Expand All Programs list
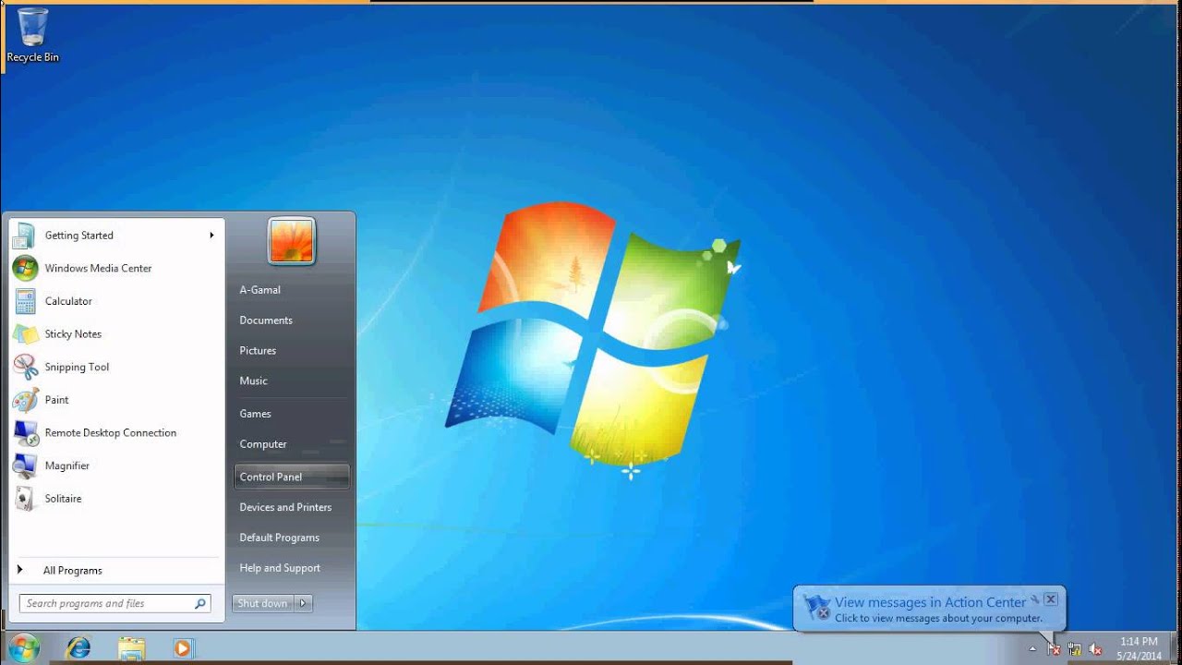The image size is (1182, 665). pyautogui.click(x=116, y=571)
